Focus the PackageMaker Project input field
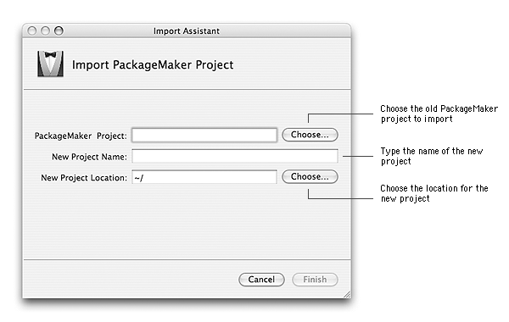The image size is (509, 322). coord(204,136)
